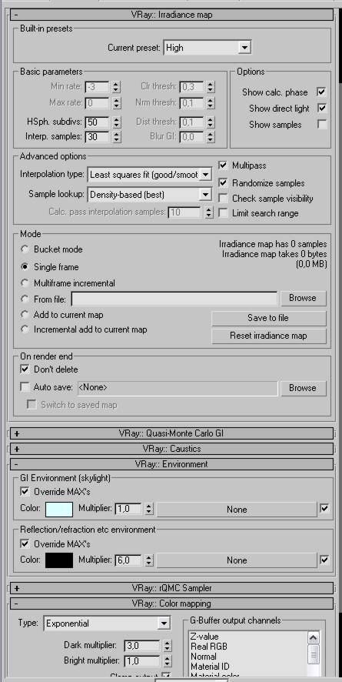342x682 pixels.
Task: Click the Reflection/refraction Multiplier field
Action: click(x=128, y=560)
